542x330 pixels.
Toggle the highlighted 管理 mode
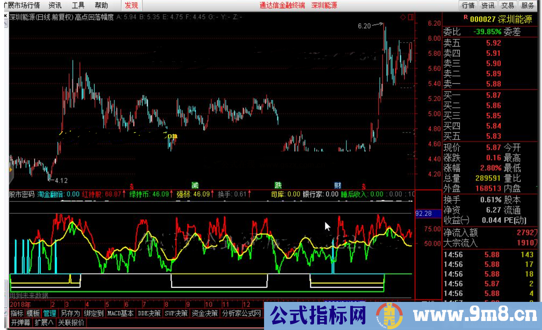click(x=50, y=313)
